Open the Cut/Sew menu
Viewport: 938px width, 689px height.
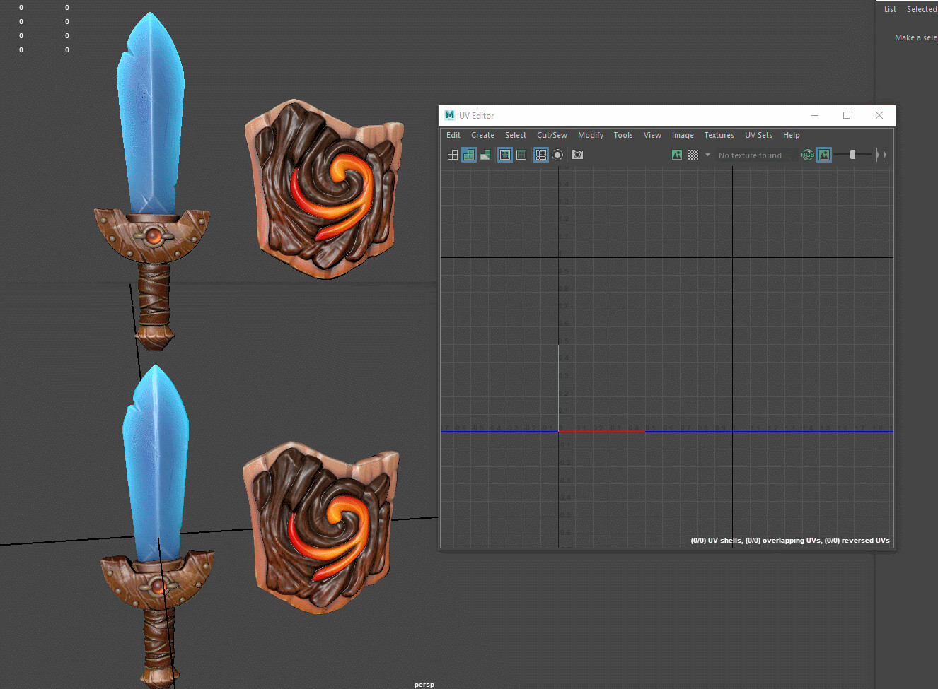pos(552,135)
